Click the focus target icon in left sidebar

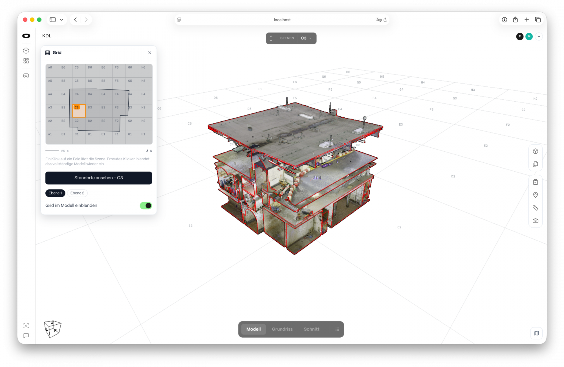[26, 326]
